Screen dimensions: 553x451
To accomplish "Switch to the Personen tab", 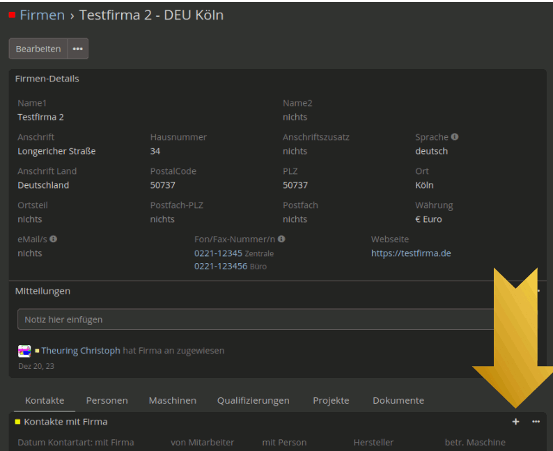I will [x=107, y=400].
